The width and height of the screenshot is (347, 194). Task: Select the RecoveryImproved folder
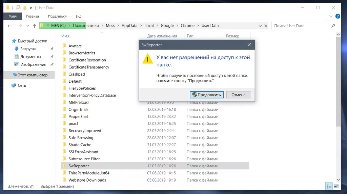85,131
